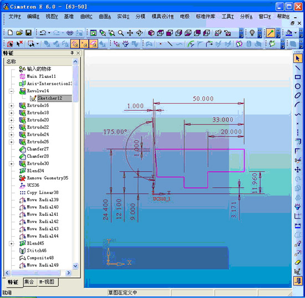The width and height of the screenshot is (305, 298).
Task: Toggle the highlighted green line toolbar button
Action: point(271,33)
